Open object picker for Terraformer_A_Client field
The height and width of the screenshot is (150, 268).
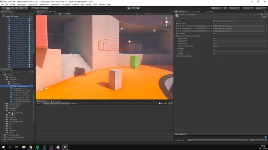tap(266, 29)
